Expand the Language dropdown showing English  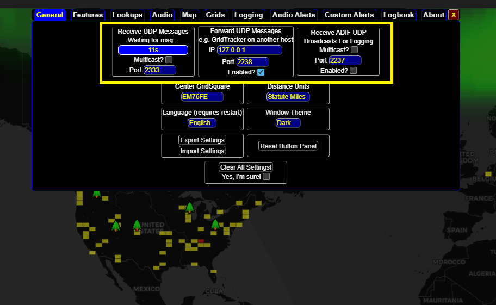point(202,123)
